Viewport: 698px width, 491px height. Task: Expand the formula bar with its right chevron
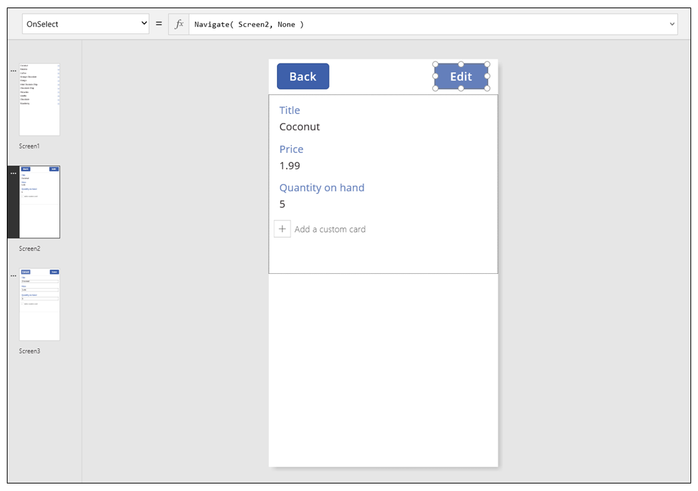(672, 24)
